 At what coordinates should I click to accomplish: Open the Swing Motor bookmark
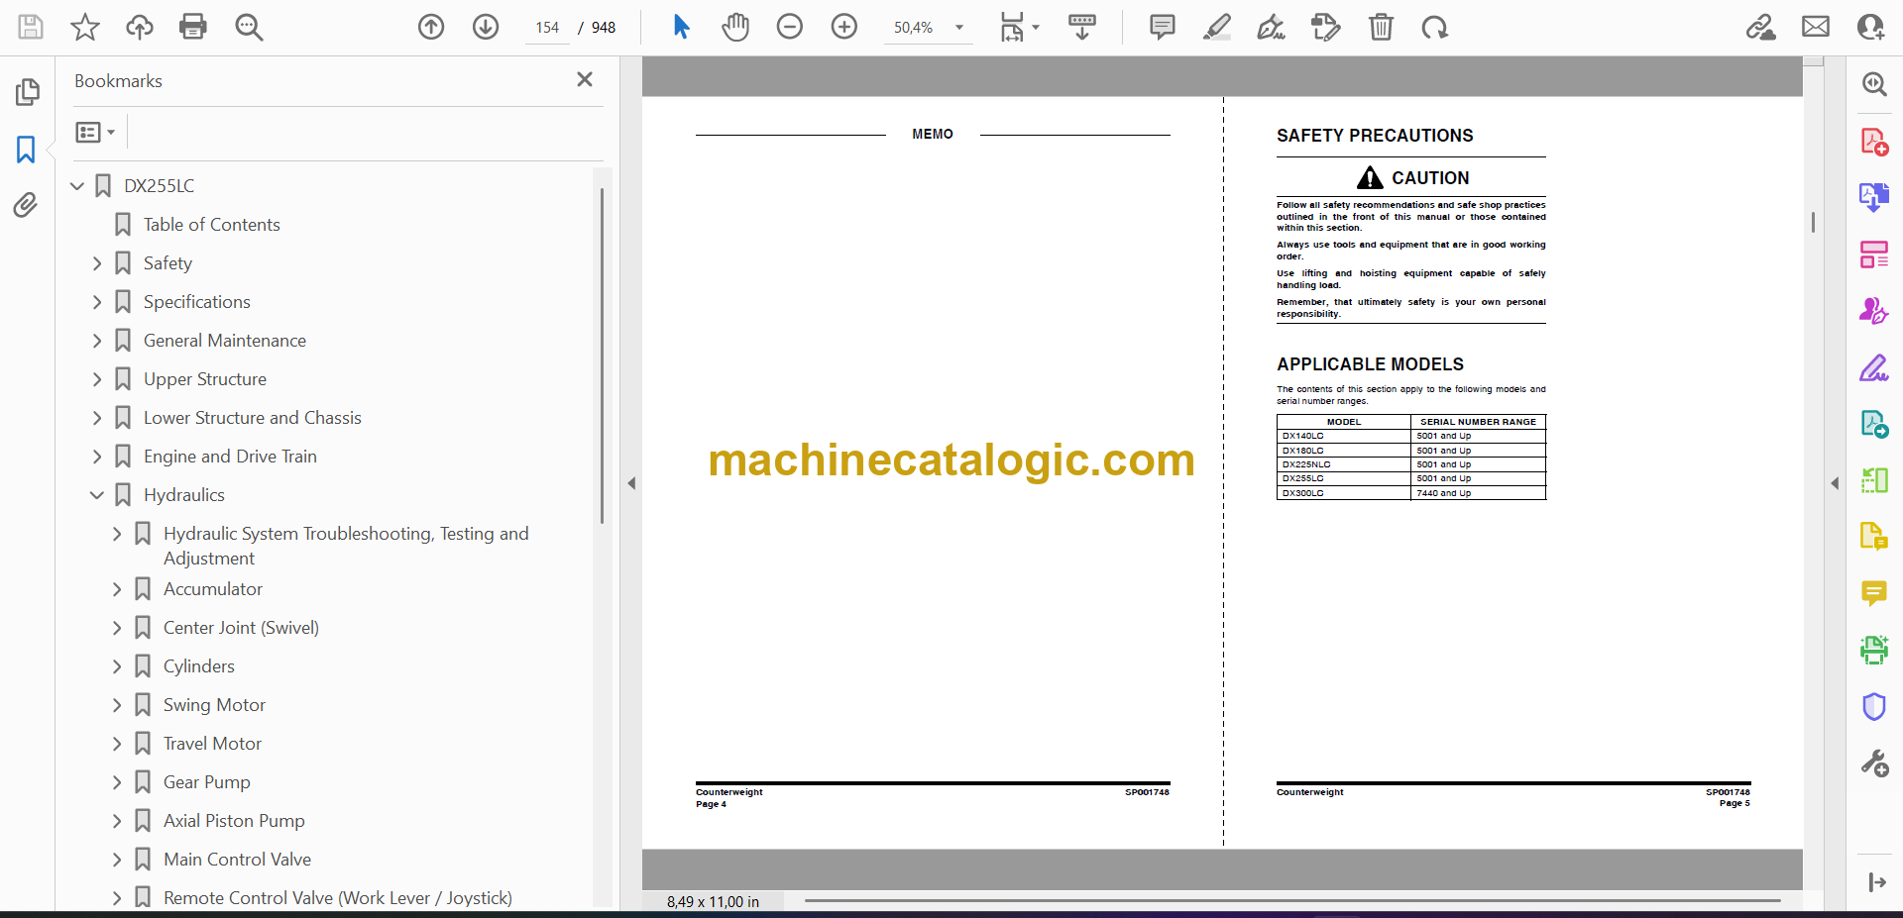[x=214, y=705]
